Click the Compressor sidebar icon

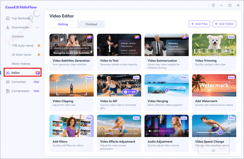tap(8, 91)
